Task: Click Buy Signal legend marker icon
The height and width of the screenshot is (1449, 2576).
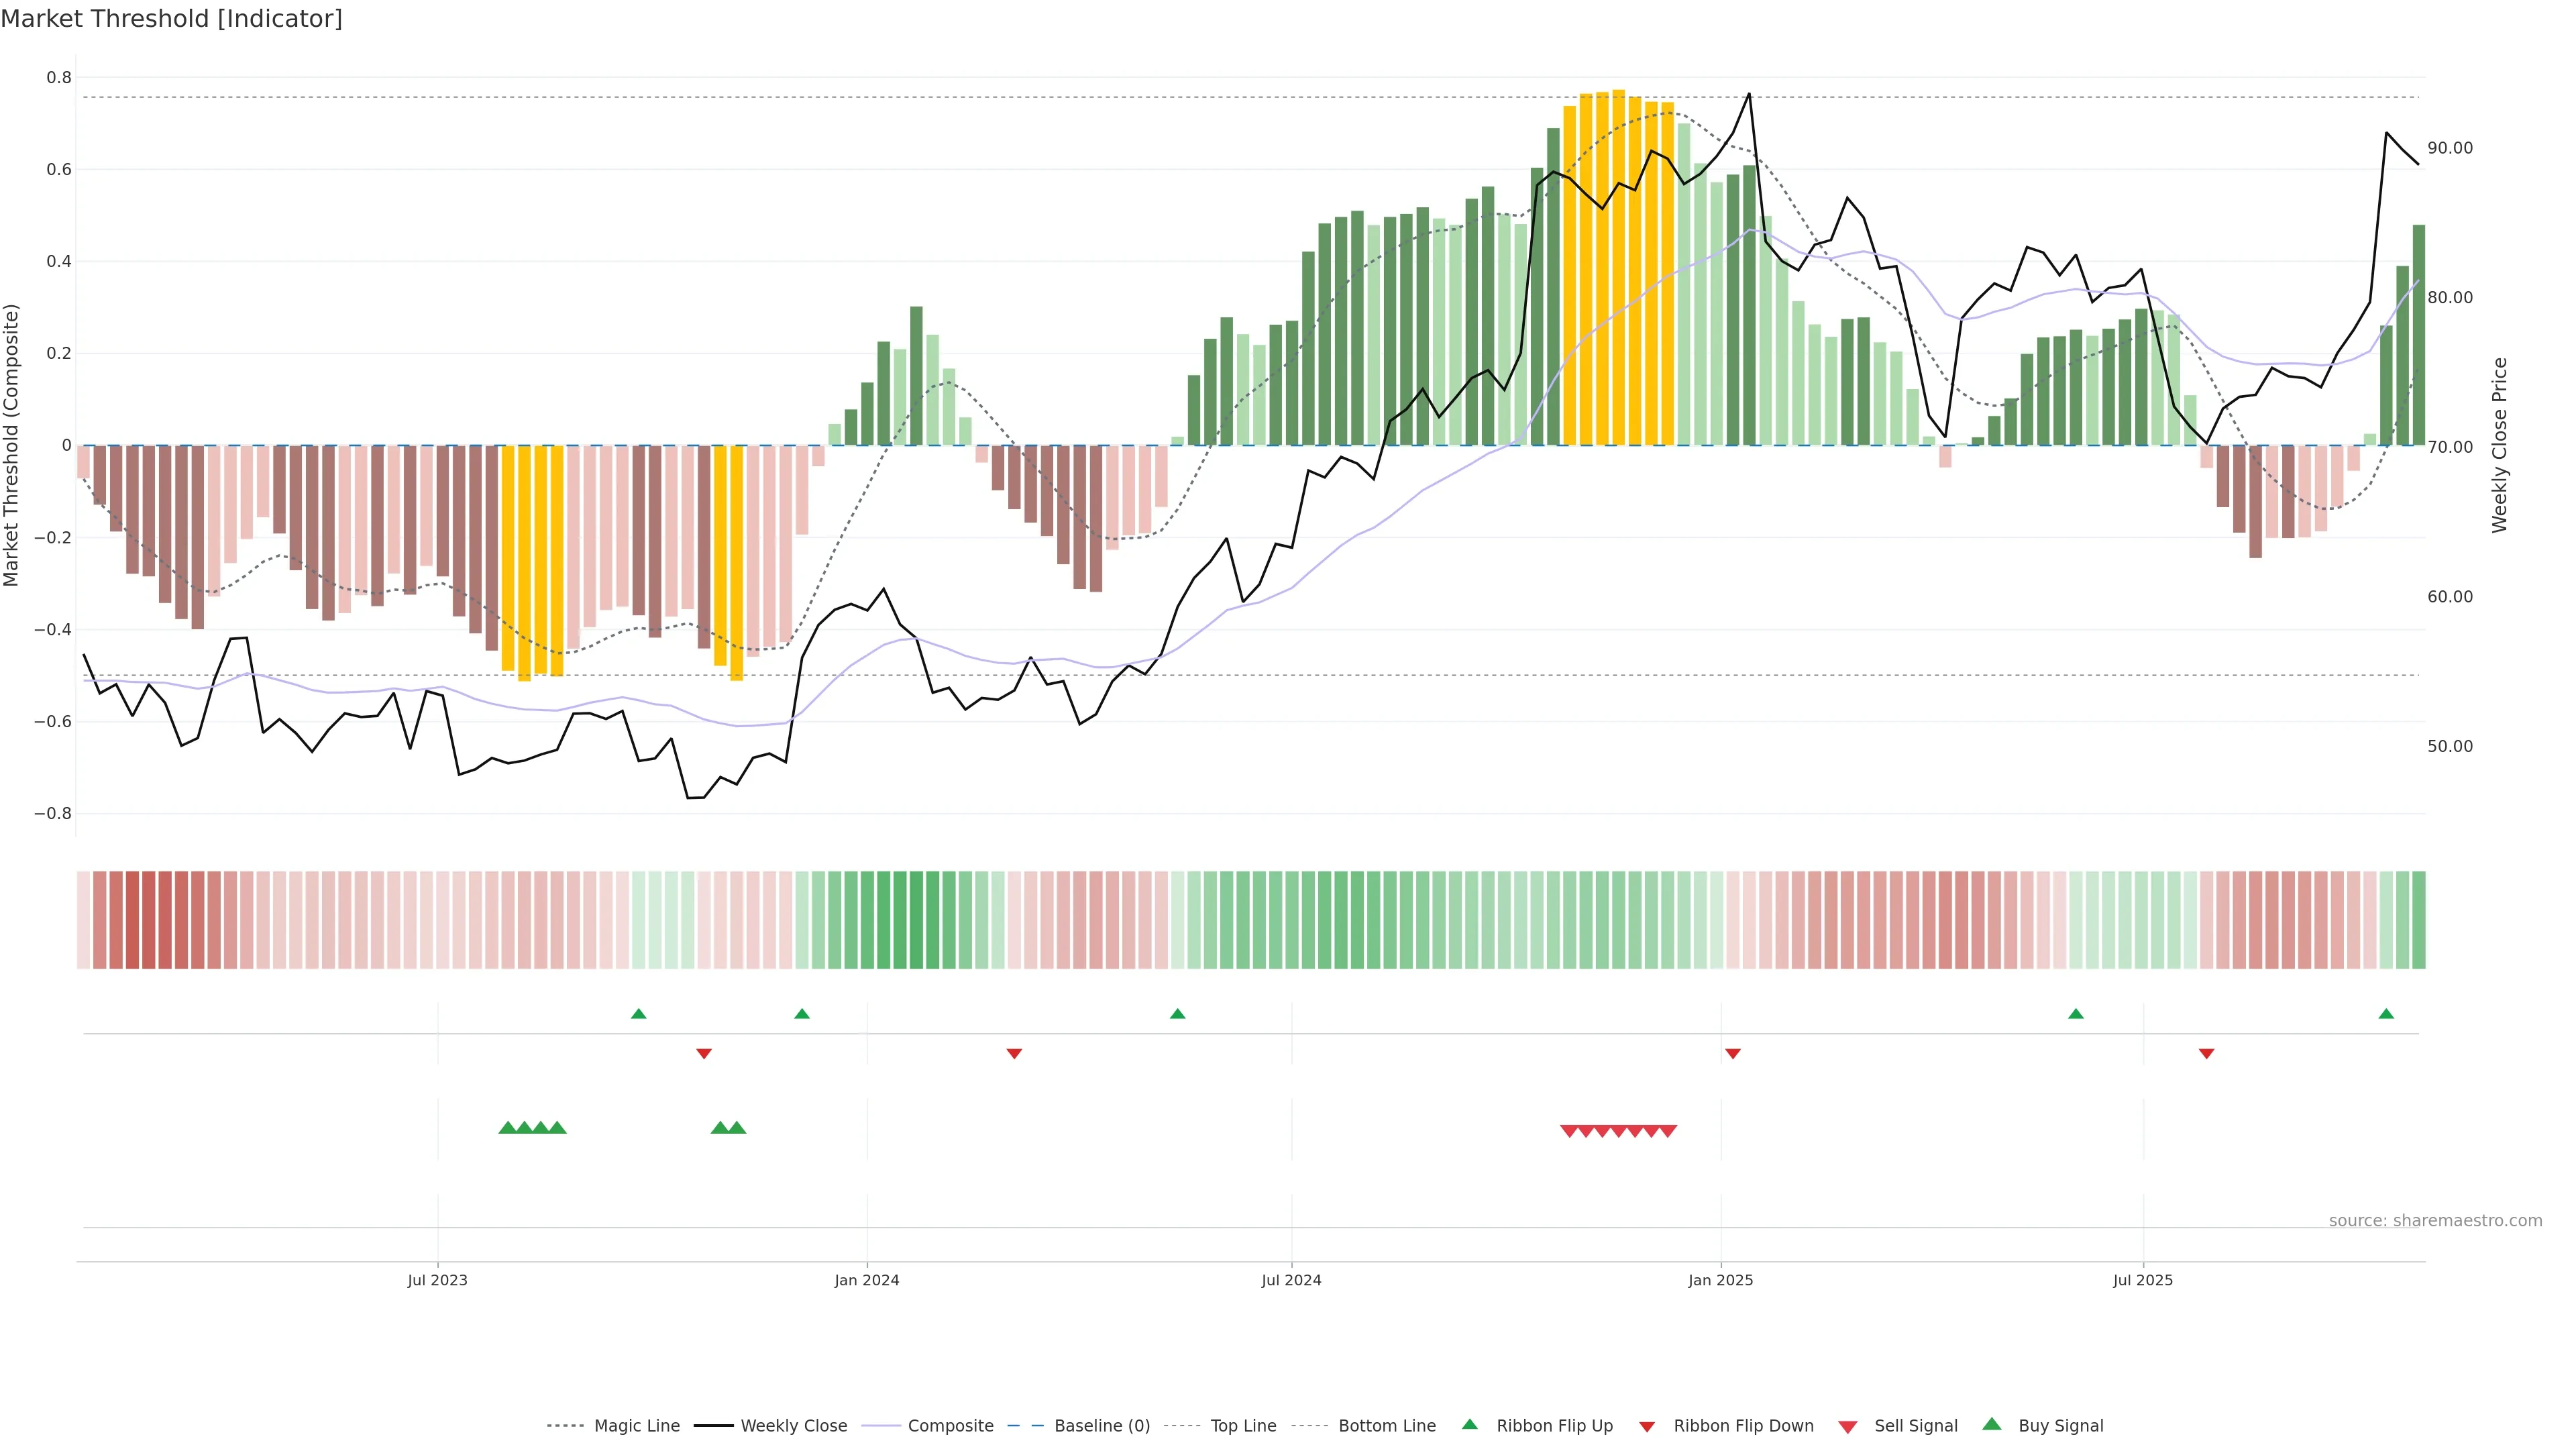Action: [x=1992, y=1424]
